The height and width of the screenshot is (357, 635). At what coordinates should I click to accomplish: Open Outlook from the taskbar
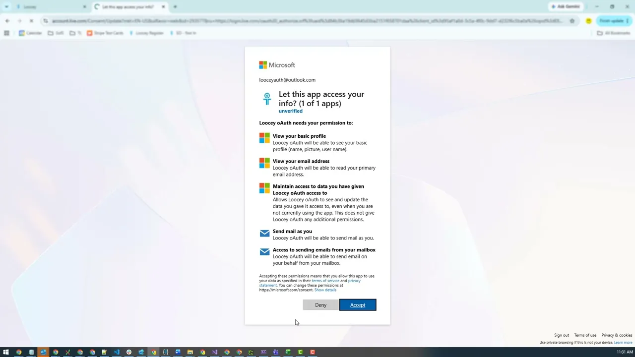43,352
